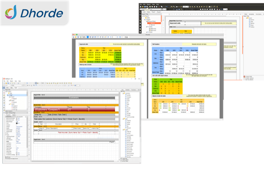The height and width of the screenshot is (170, 264).
Task: Switch to the Page1 tab in dark designer
Action: 153,12
